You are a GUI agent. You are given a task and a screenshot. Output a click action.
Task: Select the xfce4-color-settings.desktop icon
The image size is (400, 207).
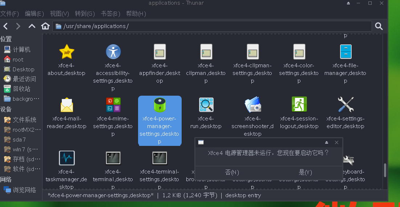[x=299, y=52]
